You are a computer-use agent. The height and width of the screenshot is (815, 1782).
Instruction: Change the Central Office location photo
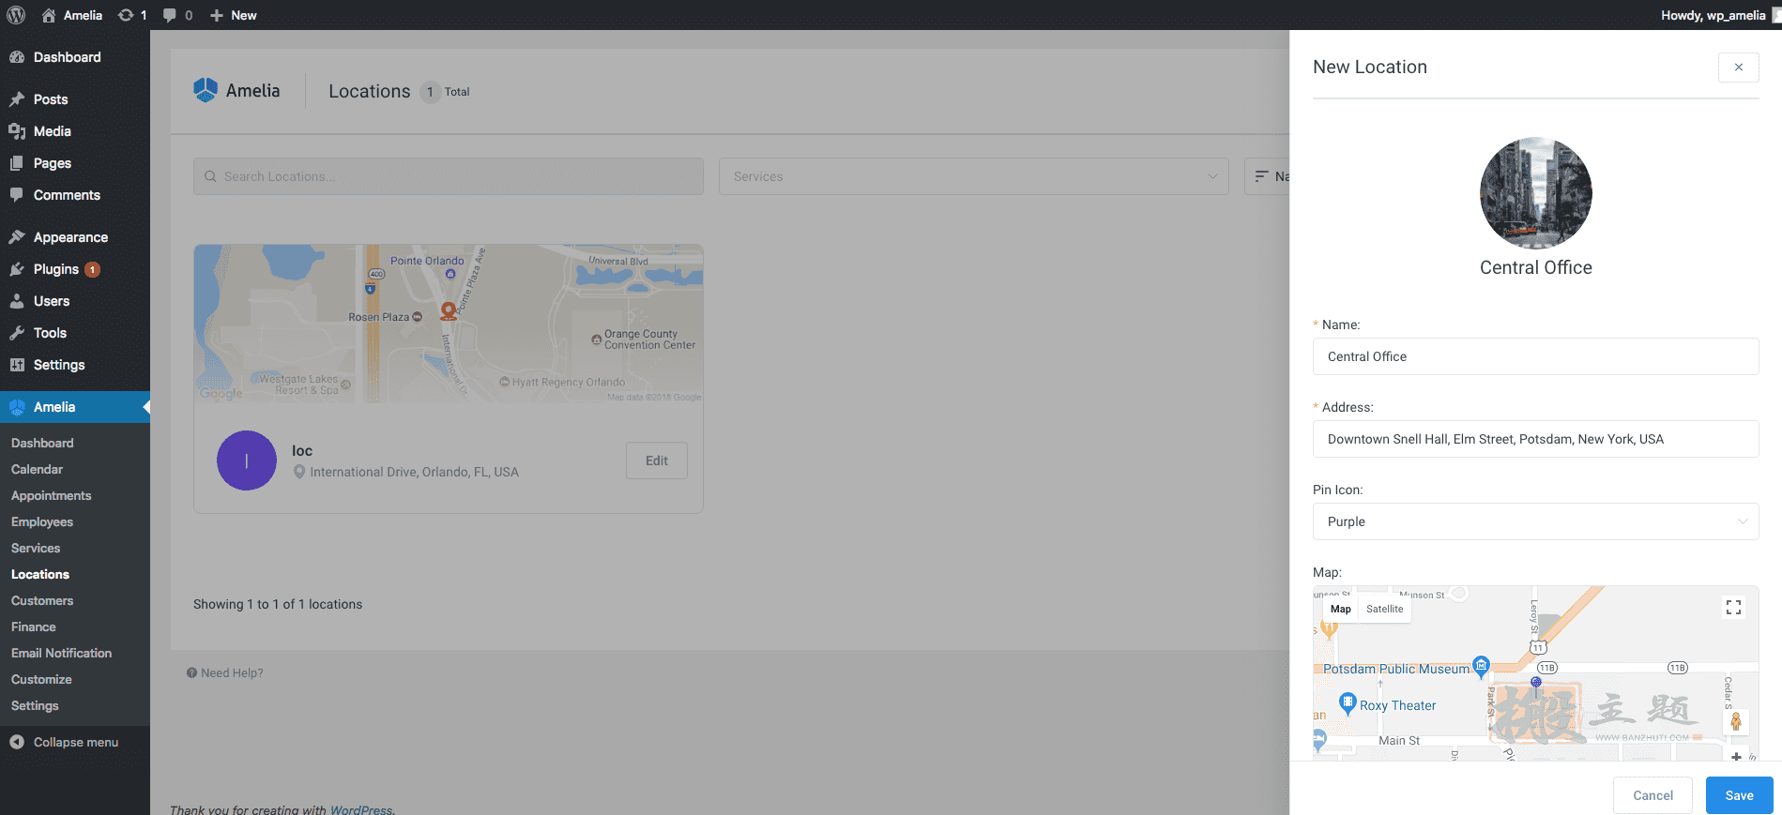[1536, 193]
